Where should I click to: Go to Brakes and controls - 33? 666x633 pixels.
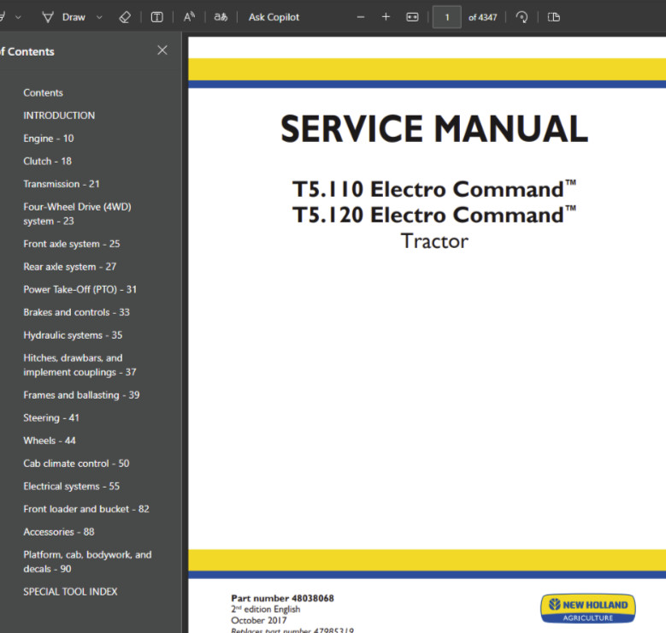(x=76, y=312)
